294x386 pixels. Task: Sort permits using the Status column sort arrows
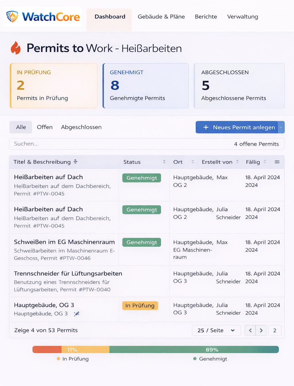(164, 162)
